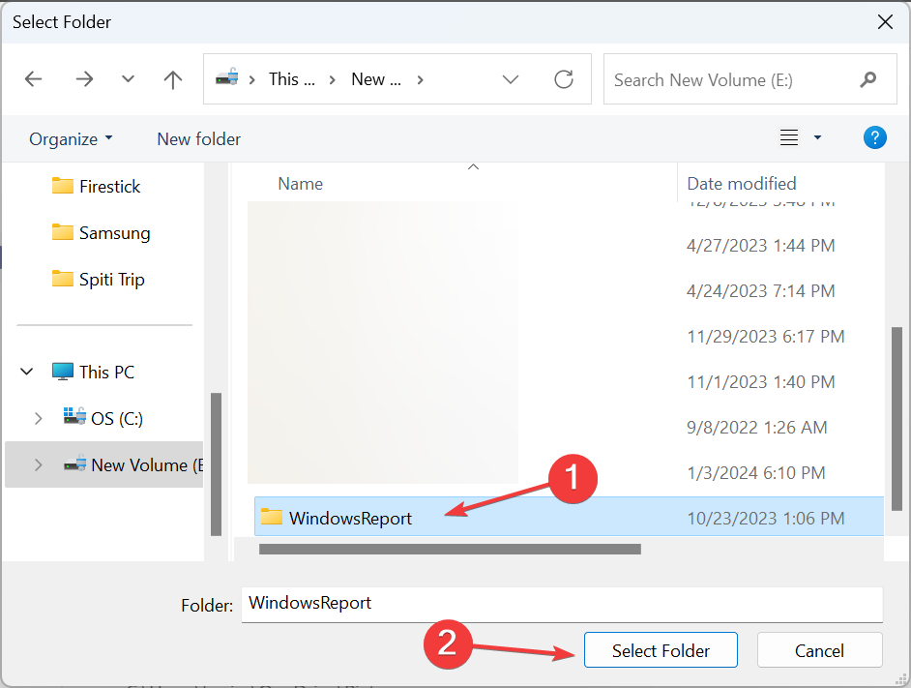Click the Folder name input field
This screenshot has height=688, width=911.
(562, 604)
